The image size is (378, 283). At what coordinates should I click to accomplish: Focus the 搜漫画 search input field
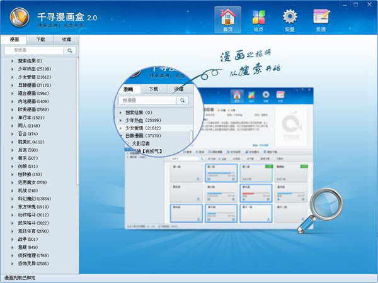34,50
